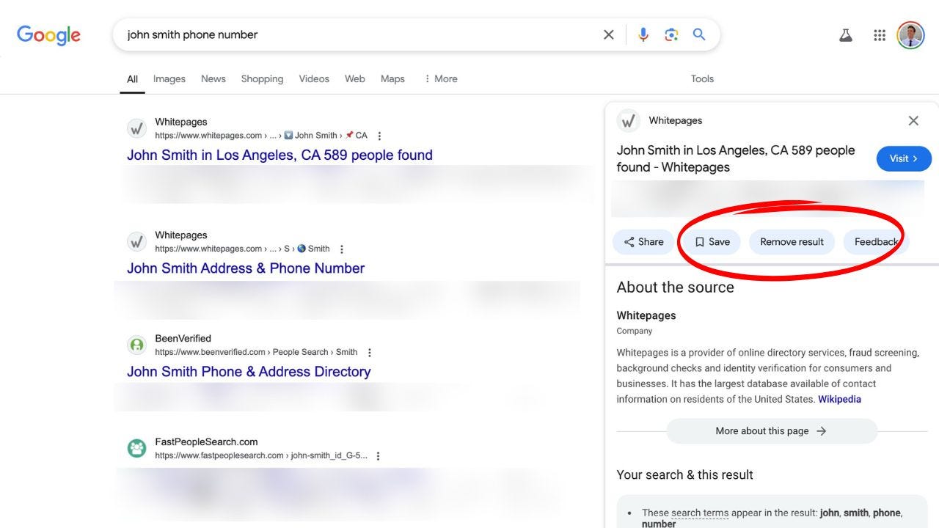Open the Tools options
Screen dimensions: 939x528
coord(702,78)
